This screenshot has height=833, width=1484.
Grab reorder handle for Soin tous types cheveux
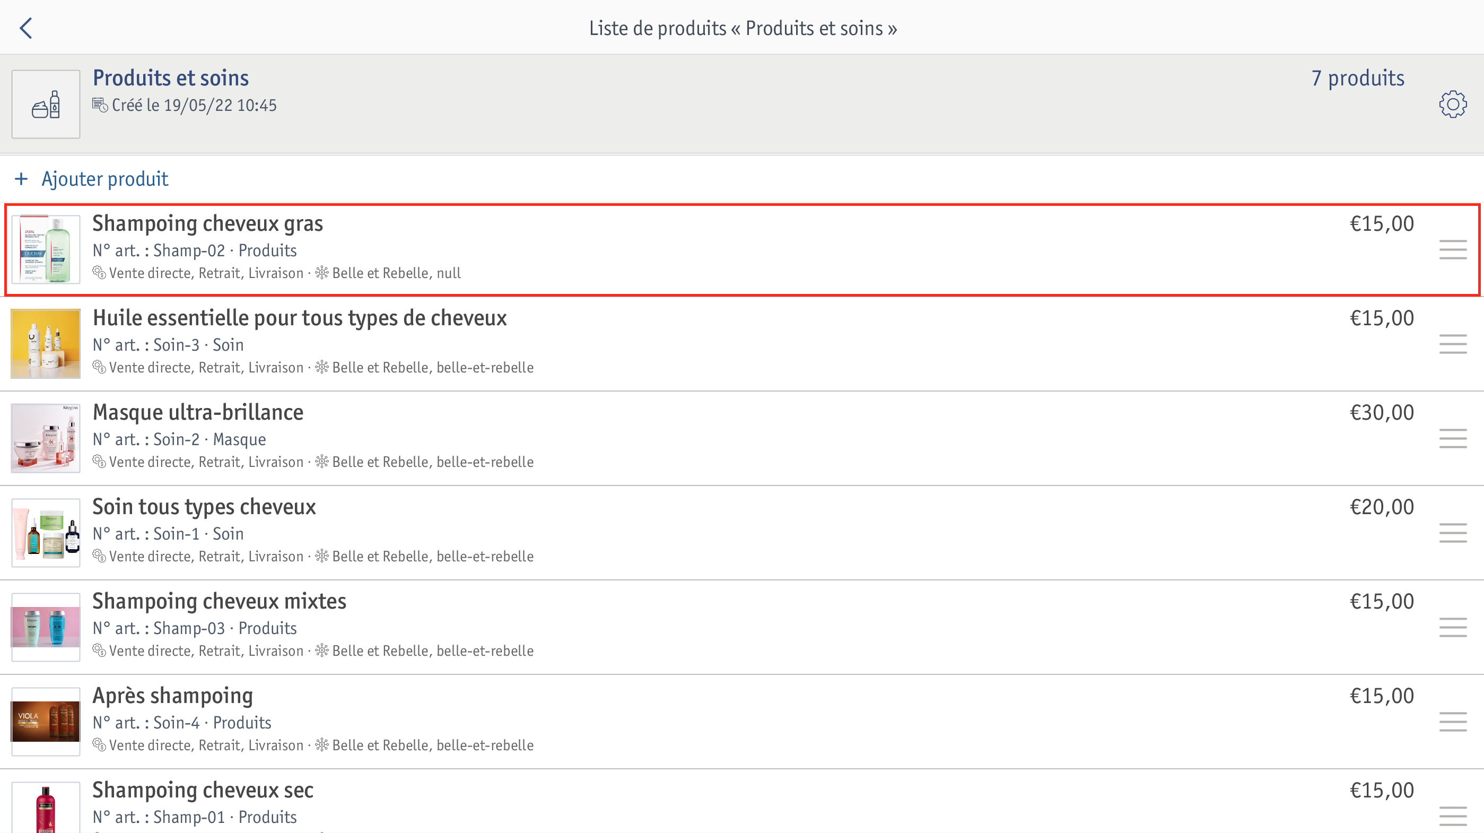1452,533
